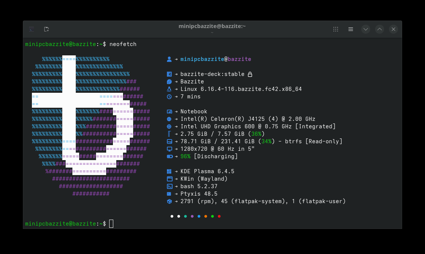Click the Linux penguin icon for kernel
The height and width of the screenshot is (254, 425).
pyautogui.click(x=169, y=89)
